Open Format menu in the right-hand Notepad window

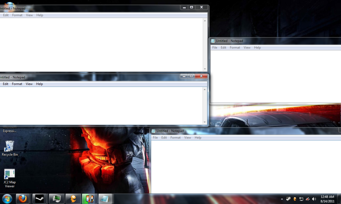click(235, 48)
